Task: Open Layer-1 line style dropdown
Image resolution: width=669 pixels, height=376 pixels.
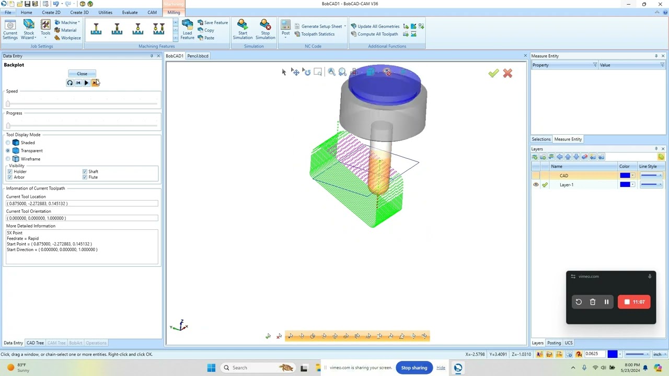Action: 660,185
